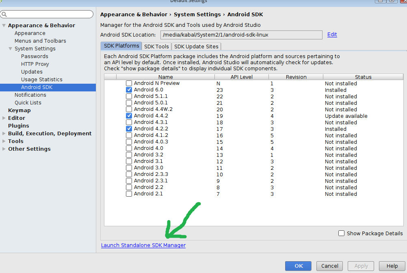This screenshot has width=407, height=273.
Task: Click the Android SDK Location path field
Action: [x=241, y=35]
